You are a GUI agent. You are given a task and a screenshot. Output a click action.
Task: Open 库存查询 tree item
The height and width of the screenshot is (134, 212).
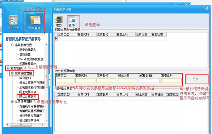[25, 78]
